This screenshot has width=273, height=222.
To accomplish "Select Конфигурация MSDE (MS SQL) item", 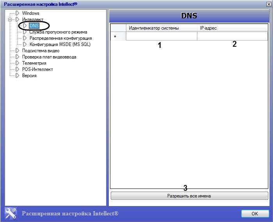I will pos(60,44).
